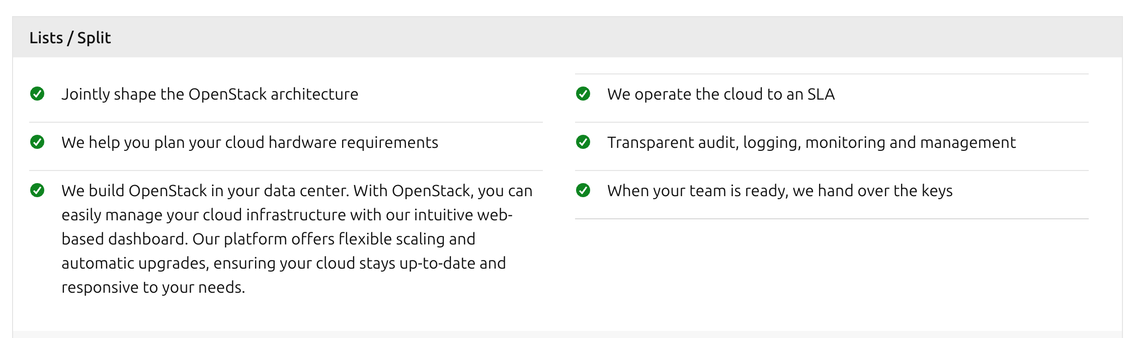This screenshot has height=338, width=1133.
Task: Click the check icon beside "When your team is ready"
Action: [x=583, y=190]
